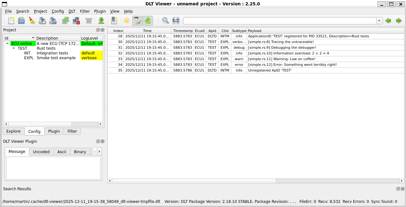Viewport: 406px width, 207px height.
Task: Open the File menu
Action: tap(8, 11)
